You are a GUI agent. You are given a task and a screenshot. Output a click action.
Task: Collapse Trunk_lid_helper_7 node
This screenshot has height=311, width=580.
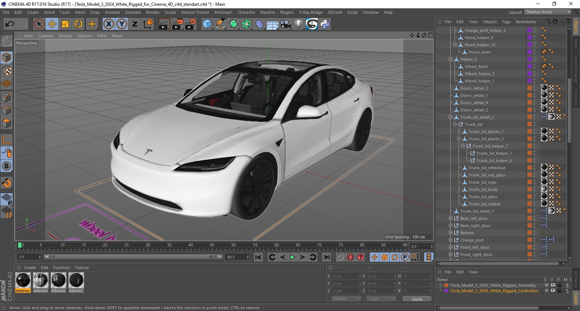pyautogui.click(x=463, y=146)
